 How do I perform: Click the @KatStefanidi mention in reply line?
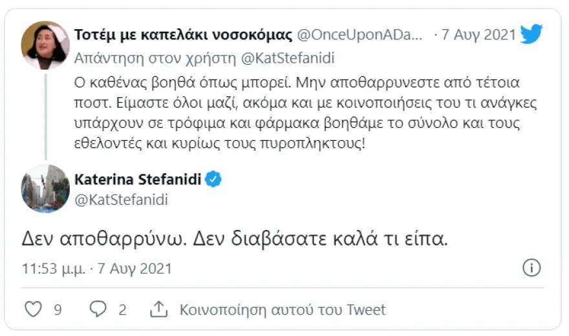pyautogui.click(x=288, y=58)
